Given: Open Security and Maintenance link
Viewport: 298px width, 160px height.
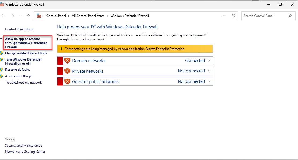Looking at the screenshot, I should click(x=23, y=145).
